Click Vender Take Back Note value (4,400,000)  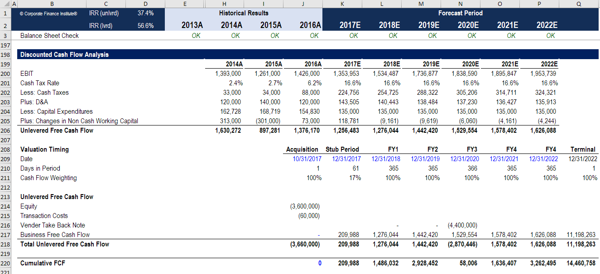(x=462, y=225)
